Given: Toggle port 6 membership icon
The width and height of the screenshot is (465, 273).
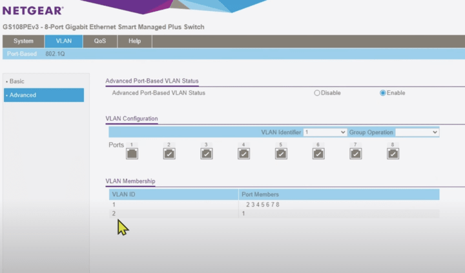Looking at the screenshot, I should coord(318,154).
